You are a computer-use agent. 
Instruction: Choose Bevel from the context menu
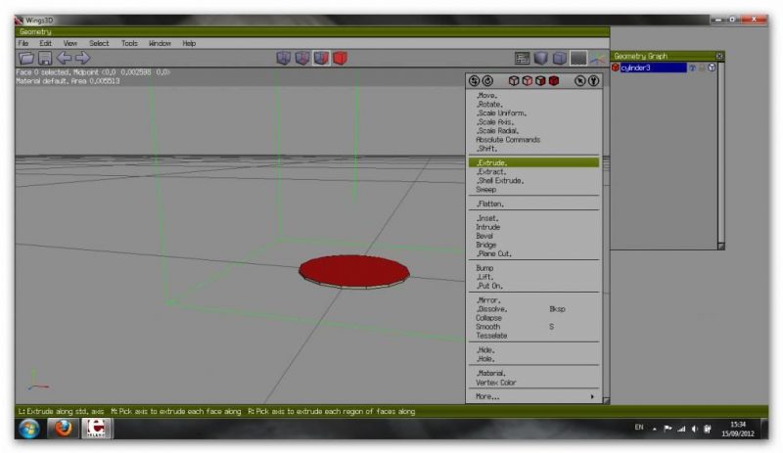[486, 236]
